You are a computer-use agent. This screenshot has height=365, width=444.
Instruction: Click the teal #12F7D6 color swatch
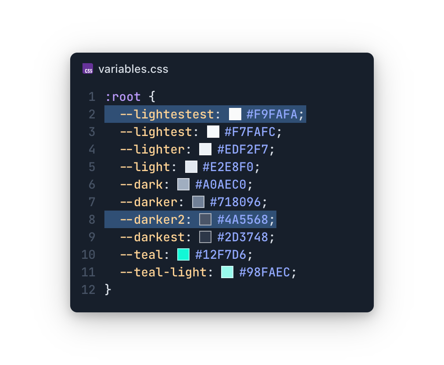click(x=183, y=254)
